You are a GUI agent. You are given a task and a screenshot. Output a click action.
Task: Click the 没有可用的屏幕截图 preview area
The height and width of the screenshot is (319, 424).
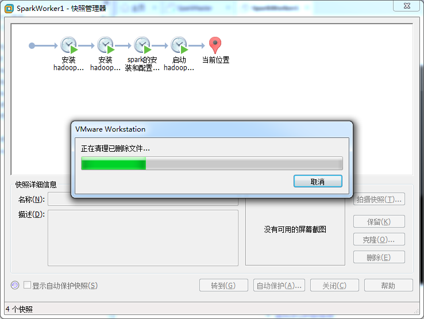(295, 229)
